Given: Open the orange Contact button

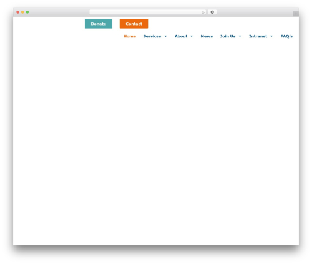Looking at the screenshot, I should (x=134, y=24).
